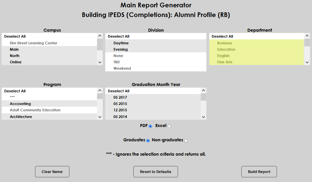Pick Accounting from the Program list
312x182 pixels.
pyautogui.click(x=20, y=104)
